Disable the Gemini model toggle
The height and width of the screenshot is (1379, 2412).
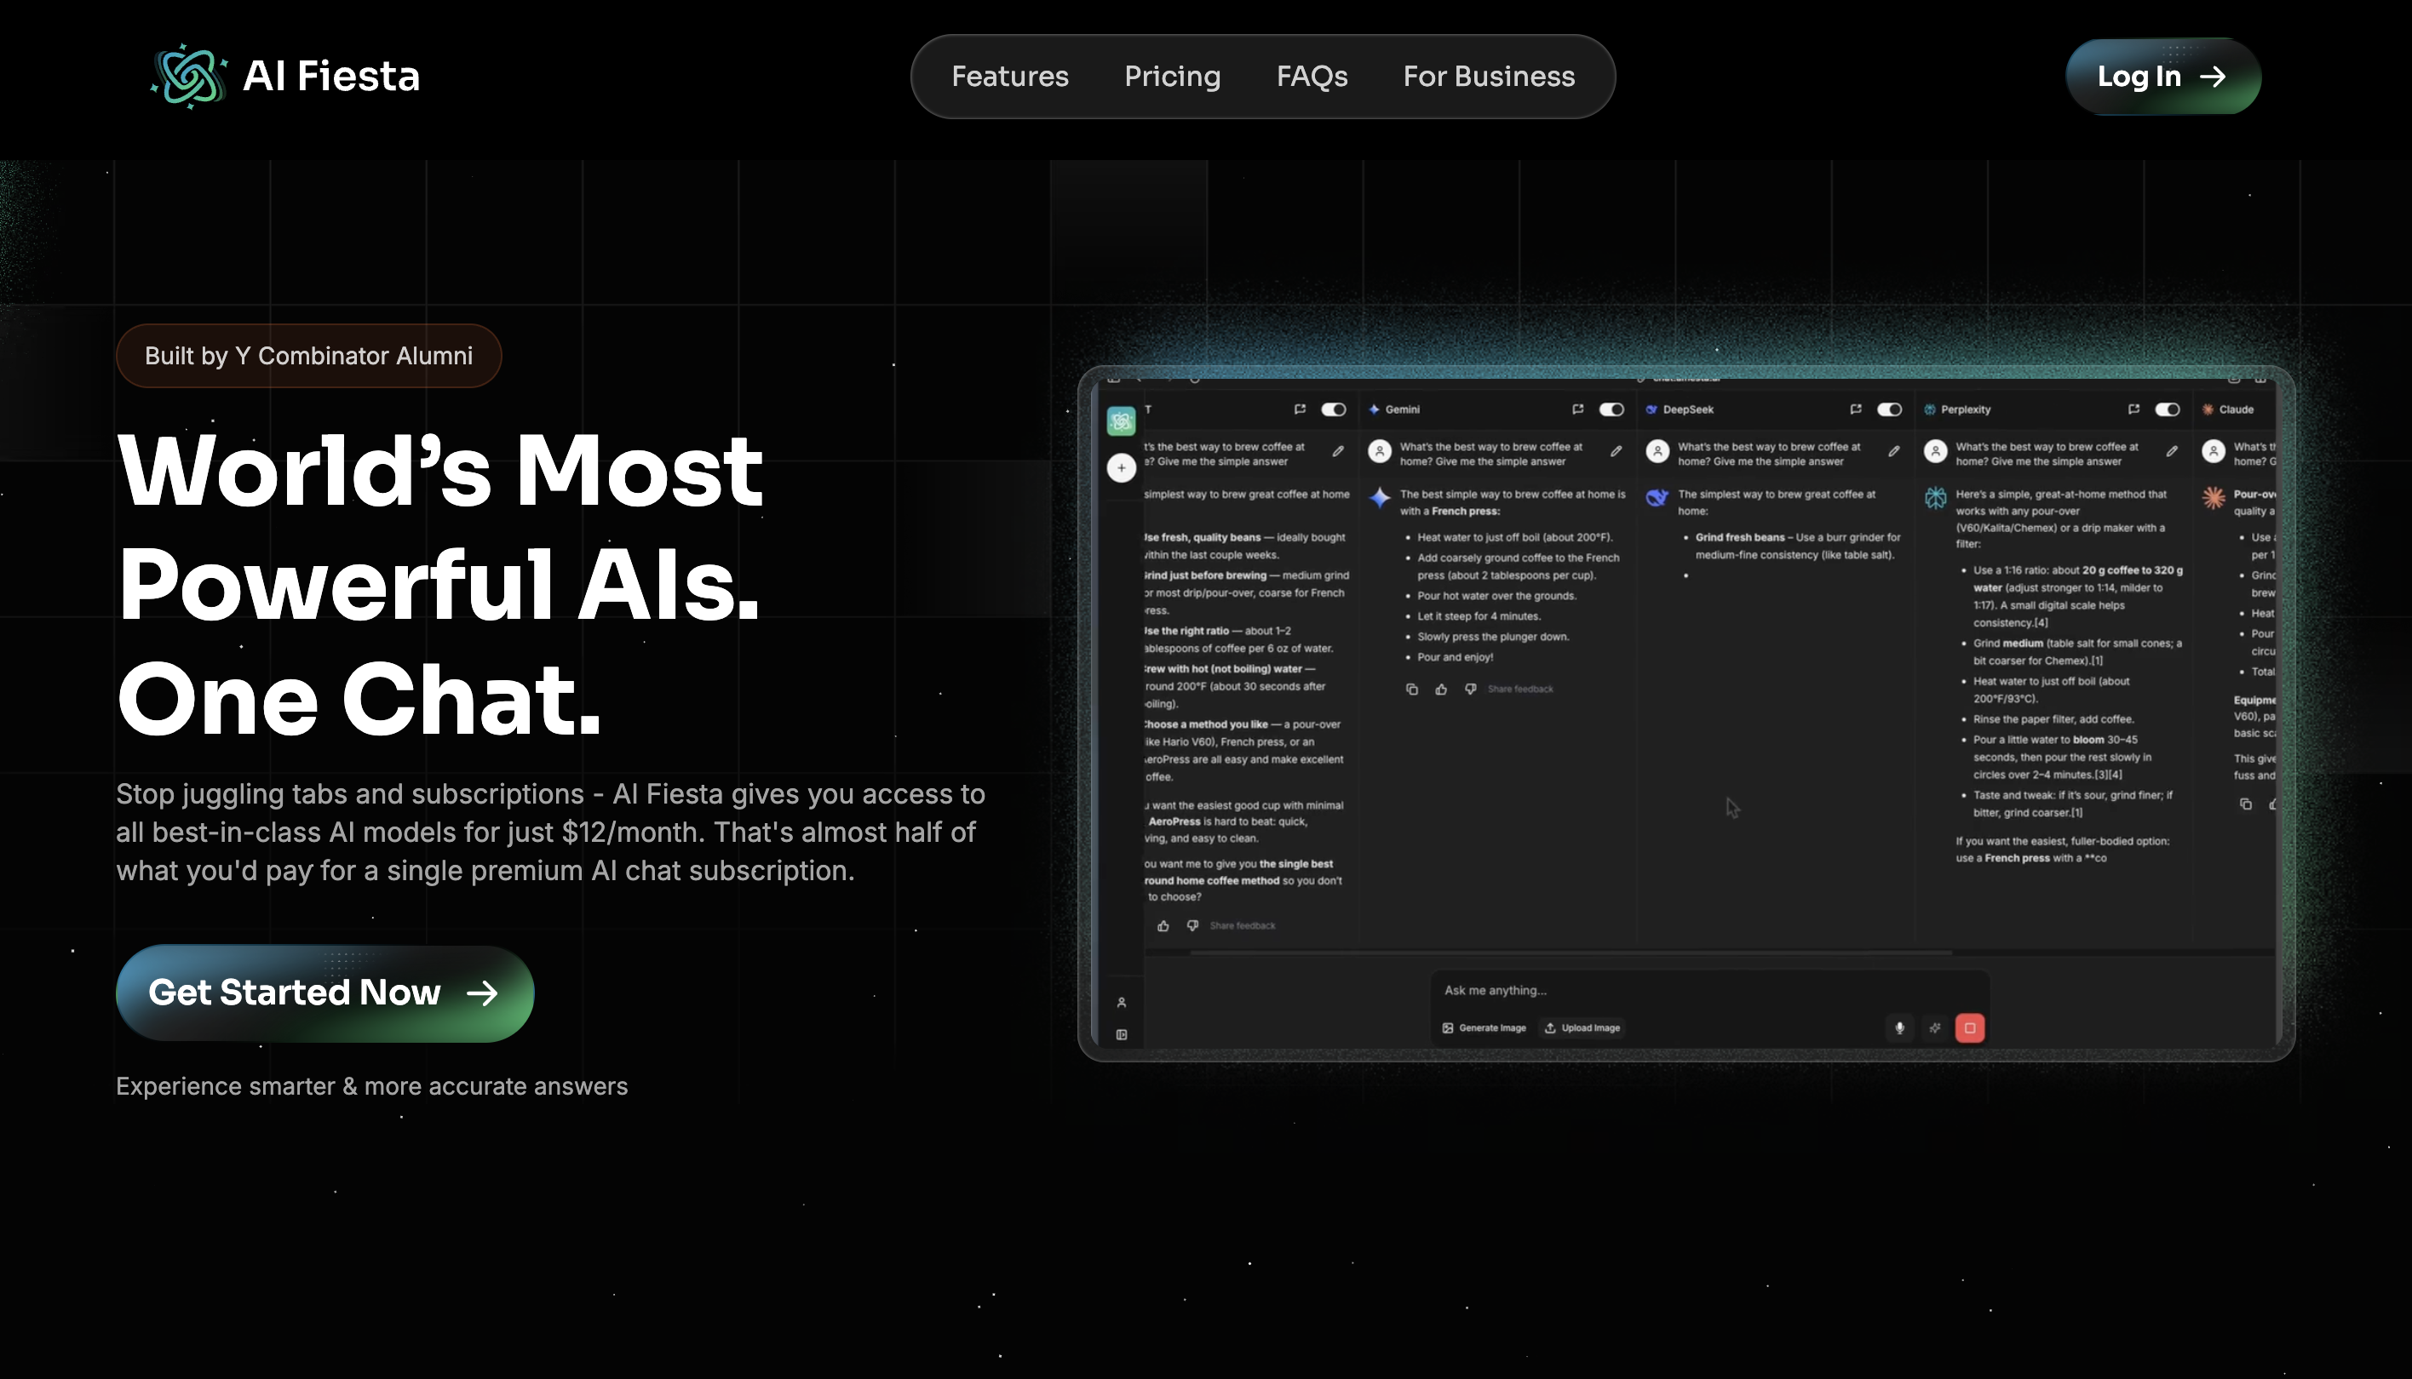tap(1611, 409)
